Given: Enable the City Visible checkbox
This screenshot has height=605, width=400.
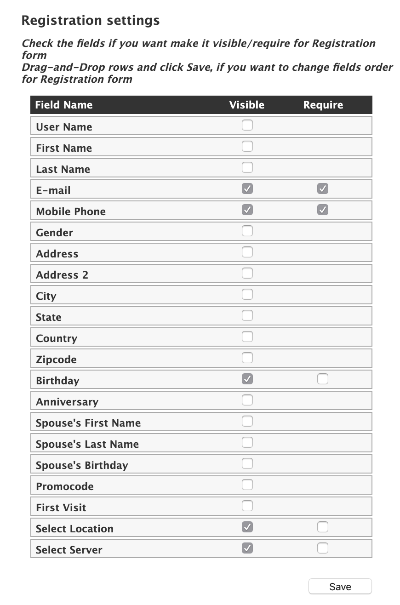Looking at the screenshot, I should click(247, 294).
